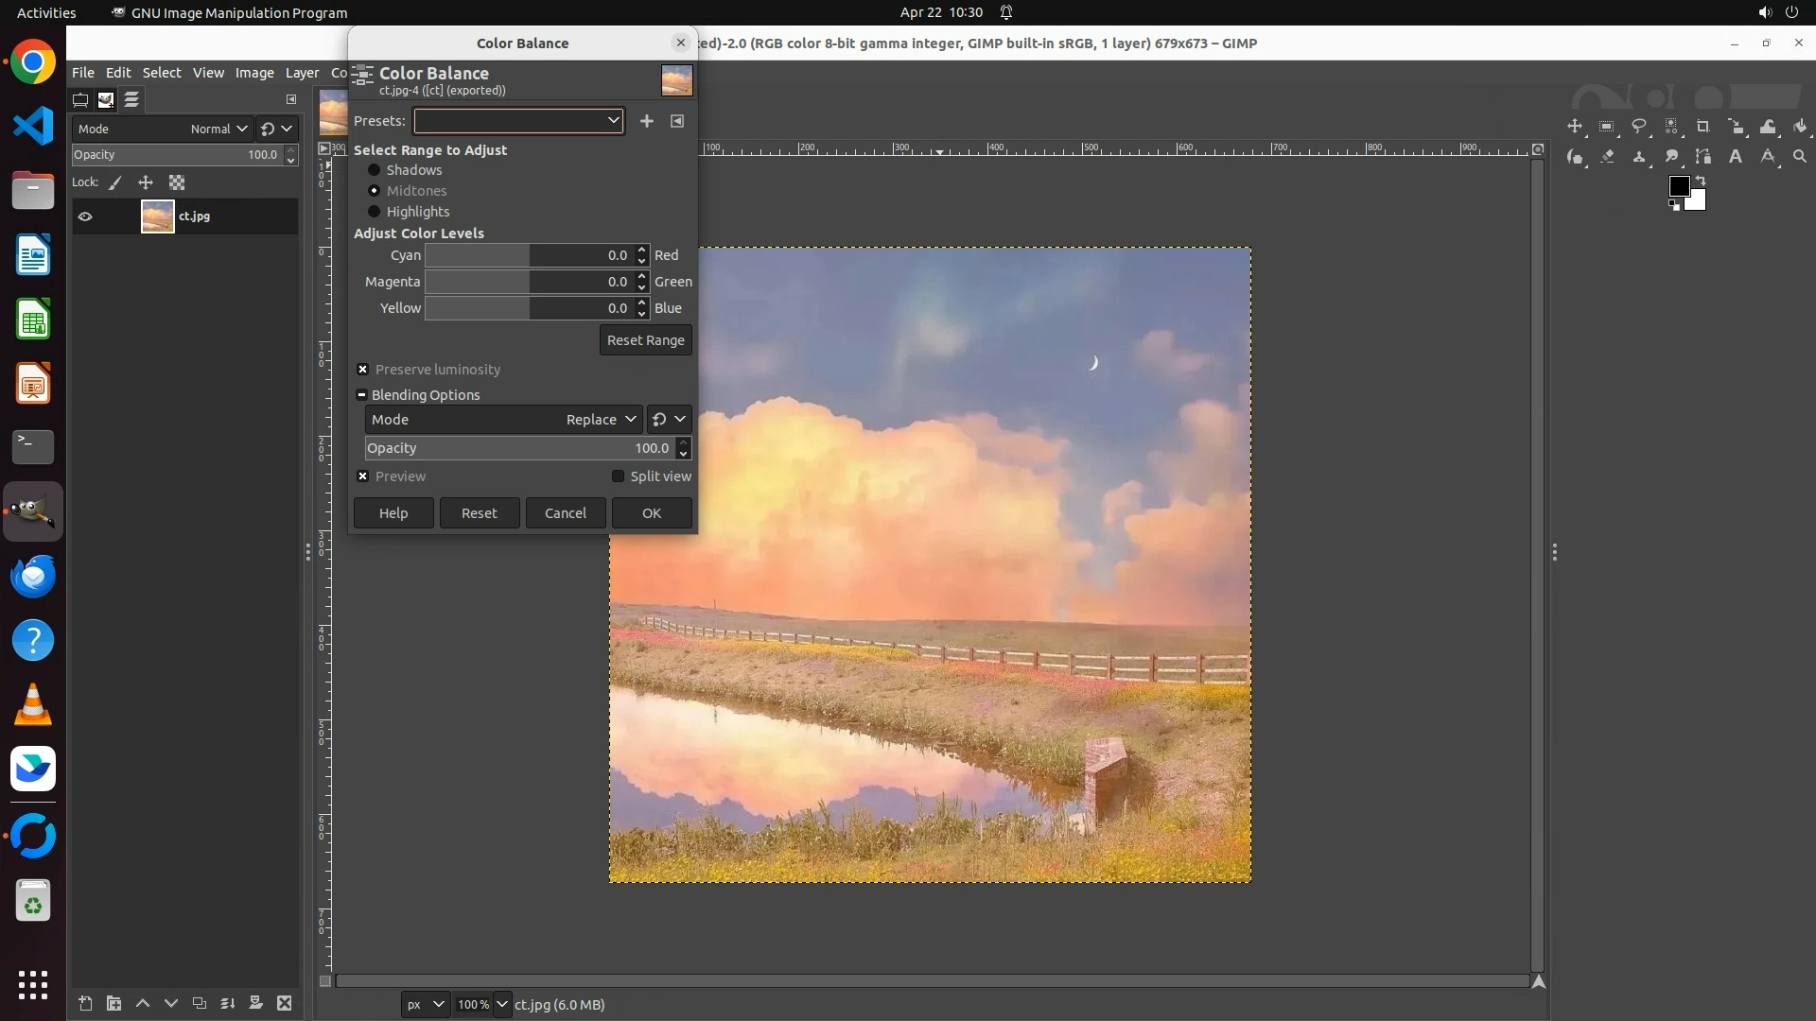
Task: Collapse the Blending Options section
Action: click(x=361, y=395)
